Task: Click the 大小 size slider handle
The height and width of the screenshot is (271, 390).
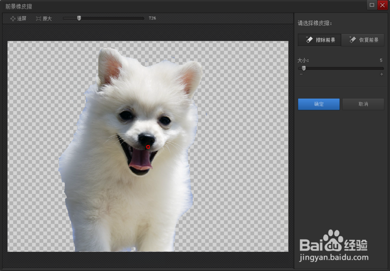Action: click(x=303, y=68)
